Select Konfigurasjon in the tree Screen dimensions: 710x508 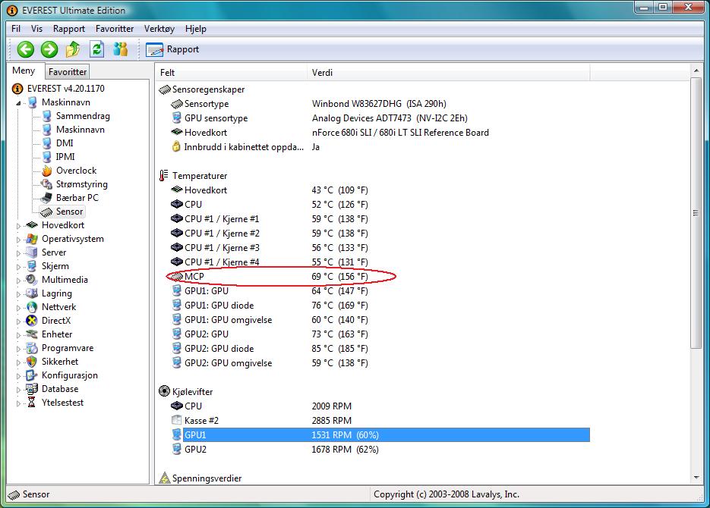coord(70,375)
